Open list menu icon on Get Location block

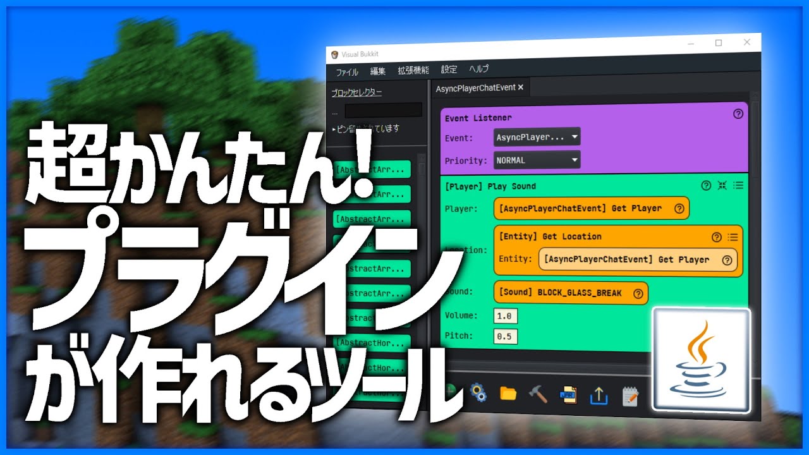coord(733,237)
